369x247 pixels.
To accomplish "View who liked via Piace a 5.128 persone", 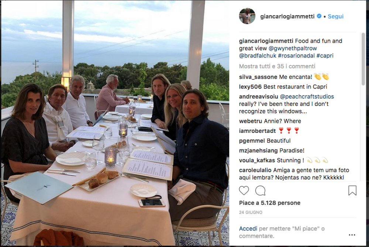I will (269, 203).
